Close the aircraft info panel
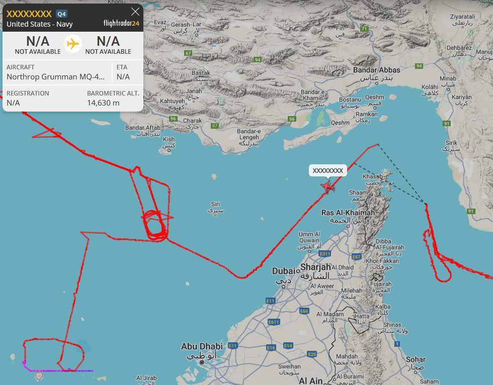This screenshot has height=385, width=493. [135, 12]
